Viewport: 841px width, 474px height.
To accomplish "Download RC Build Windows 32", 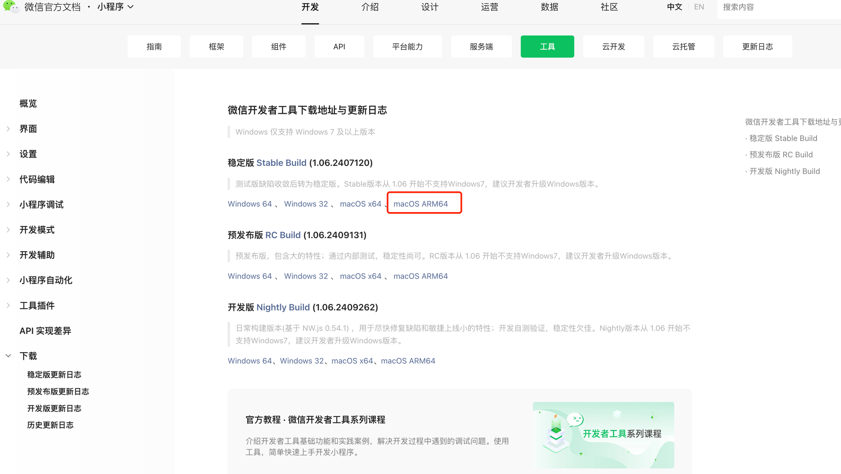I will click(x=306, y=276).
